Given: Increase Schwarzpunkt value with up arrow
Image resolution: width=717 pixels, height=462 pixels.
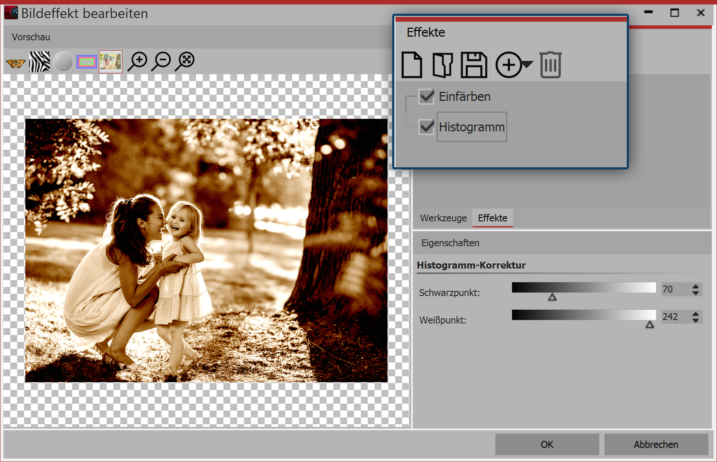Looking at the screenshot, I should pyautogui.click(x=696, y=286).
